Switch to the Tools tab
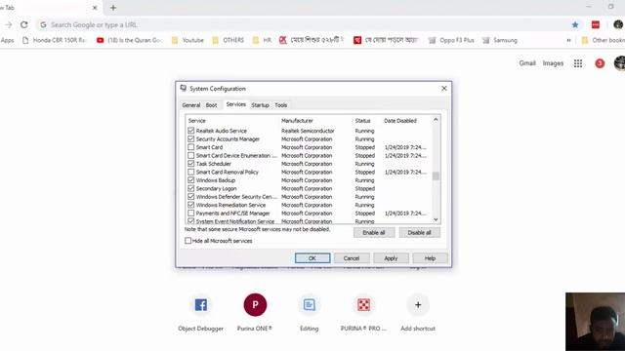 (280, 105)
